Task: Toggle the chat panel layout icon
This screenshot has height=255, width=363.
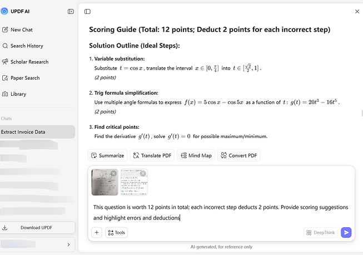Action: 87,11
